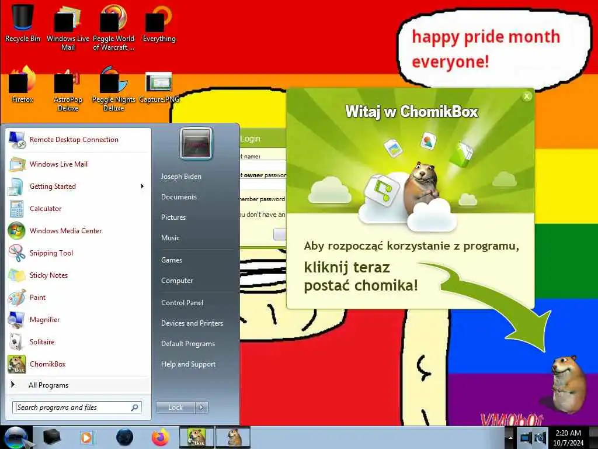Launch Windows Media Center from Start menu
Viewport: 598px width, 449px height.
tap(78, 230)
